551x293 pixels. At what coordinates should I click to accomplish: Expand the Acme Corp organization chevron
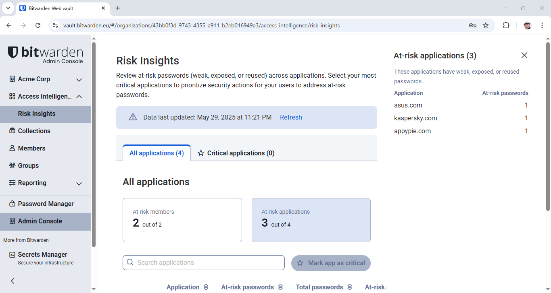click(x=79, y=80)
